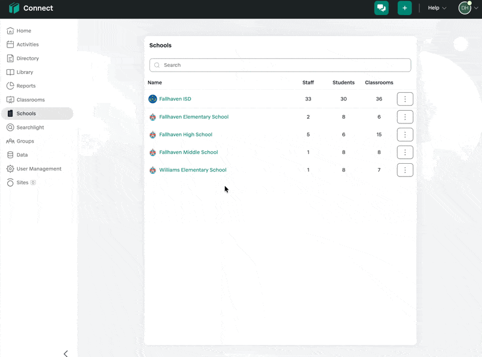Open Fallhaven Elementary School link
482x357 pixels.
(x=193, y=117)
